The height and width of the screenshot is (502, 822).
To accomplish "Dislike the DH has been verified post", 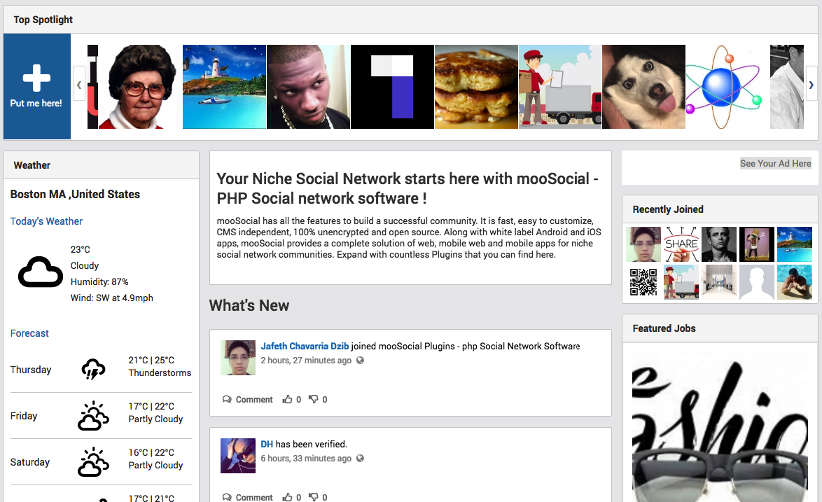I will (x=314, y=497).
